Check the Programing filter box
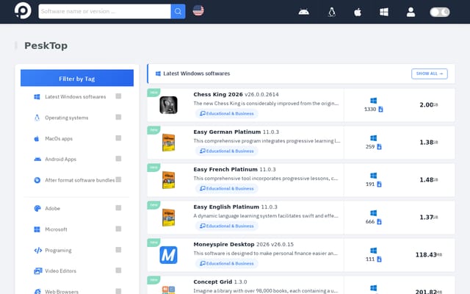 [x=118, y=250]
